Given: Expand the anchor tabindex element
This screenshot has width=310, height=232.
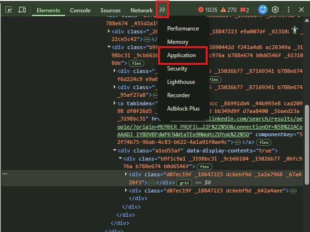Looking at the screenshot, I should point(115,103).
